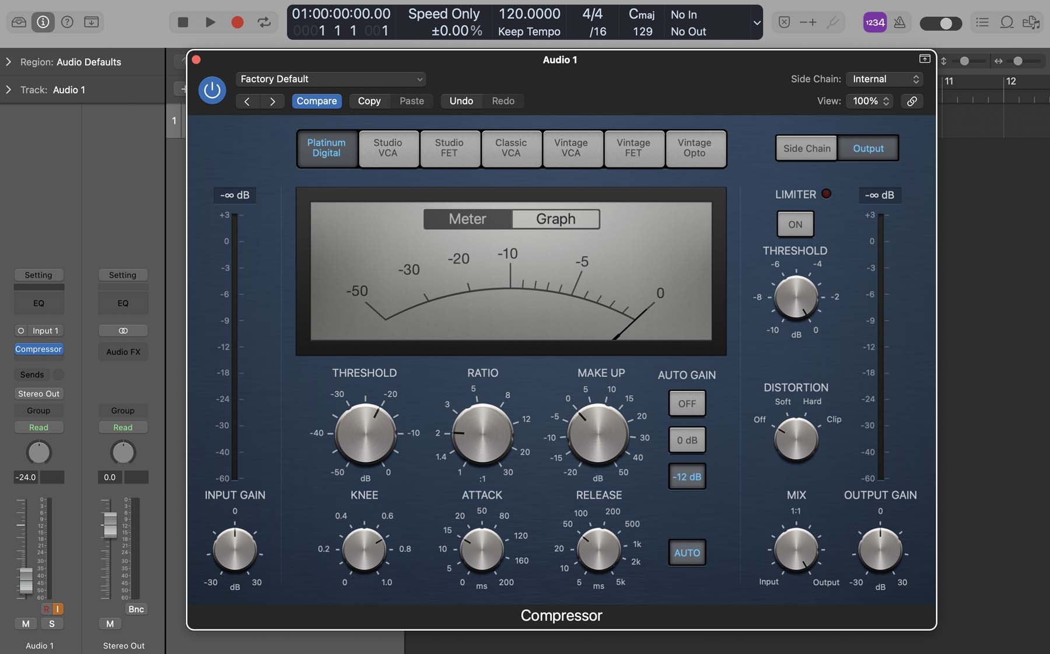This screenshot has height=654, width=1050.
Task: Open Setting menu on Stereo Out strip
Action: [x=123, y=275]
